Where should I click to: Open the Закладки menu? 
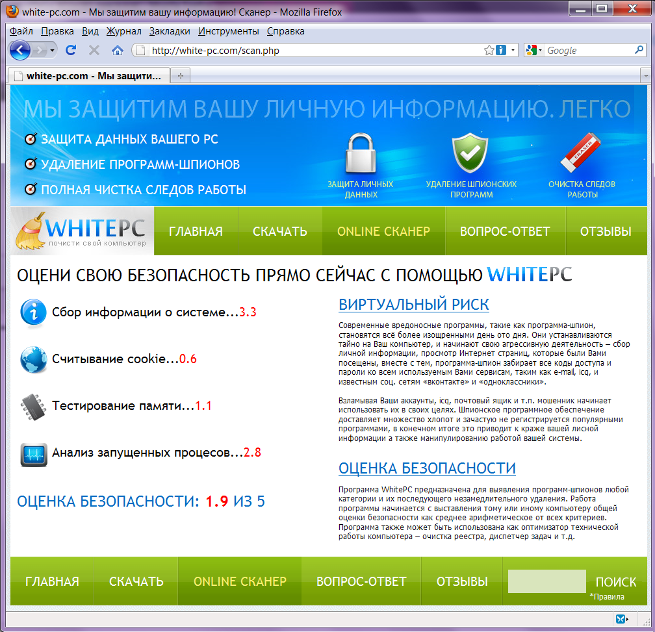pyautogui.click(x=170, y=31)
